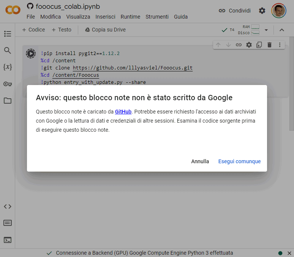
Task: Collapse the header with the chevron up
Action: 281,30
